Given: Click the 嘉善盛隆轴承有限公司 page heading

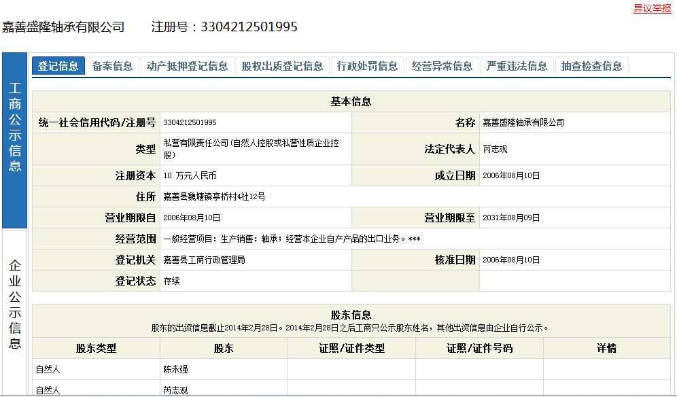Looking at the screenshot, I should pyautogui.click(x=63, y=27).
